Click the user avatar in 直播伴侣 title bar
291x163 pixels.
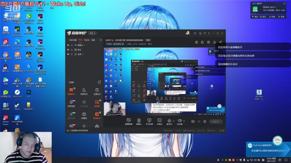click(x=188, y=33)
